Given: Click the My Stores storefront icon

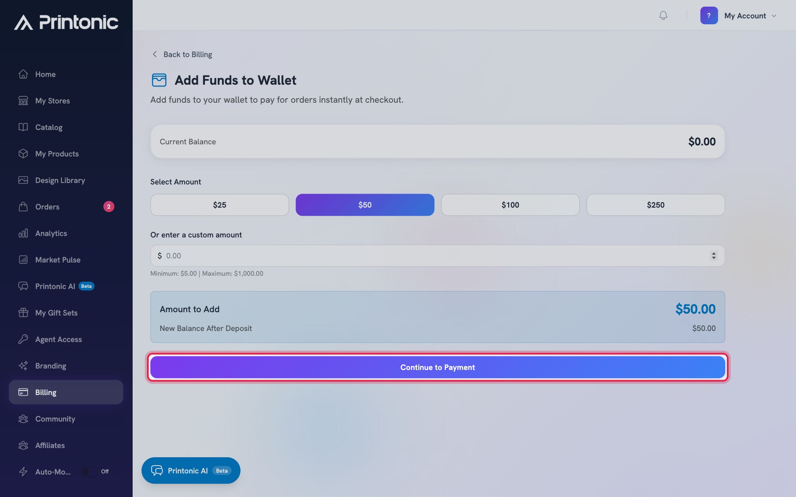Looking at the screenshot, I should tap(23, 101).
